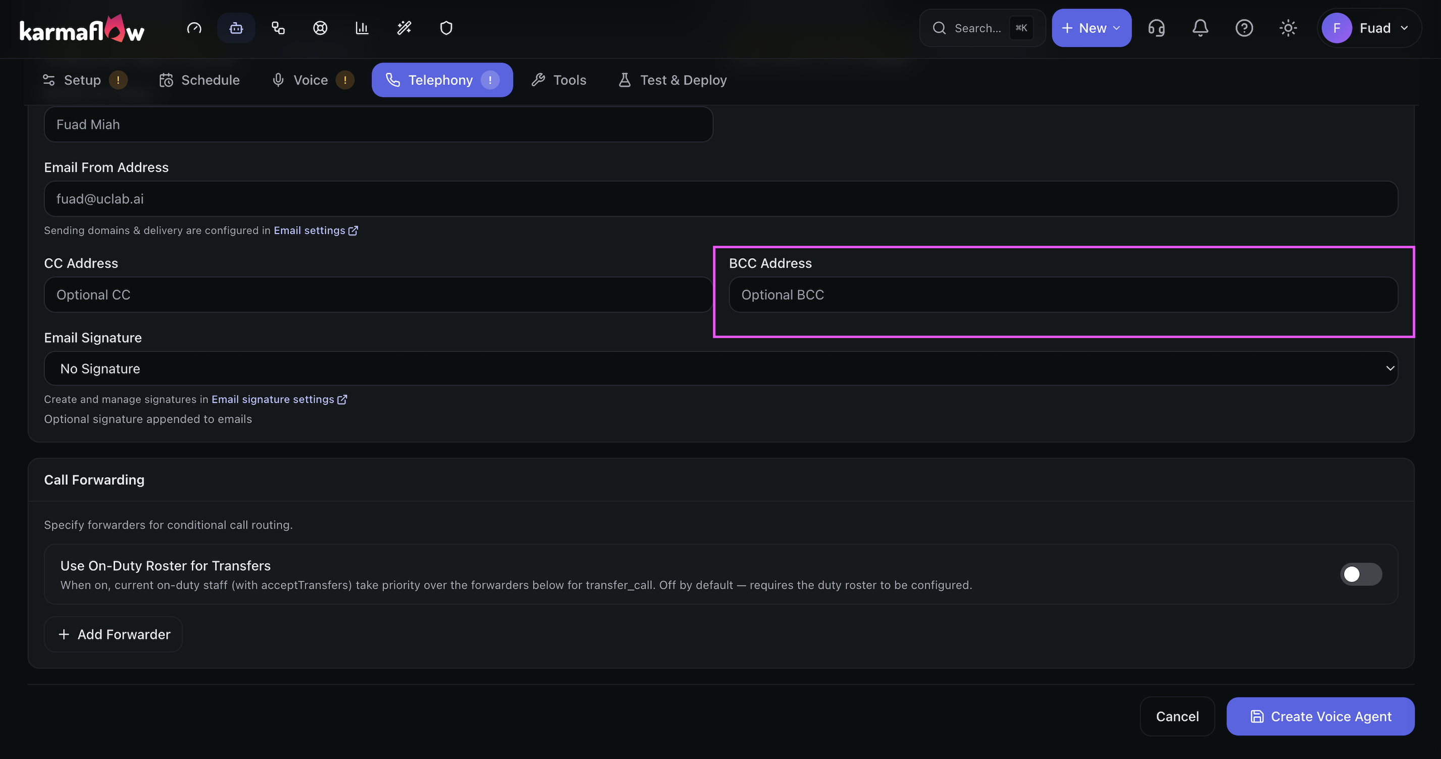Image resolution: width=1441 pixels, height=759 pixels.
Task: Select the robot agents icon
Action: tap(236, 28)
